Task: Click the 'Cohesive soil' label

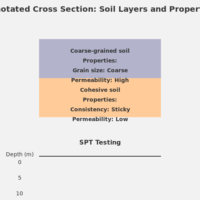Action: click(x=100, y=90)
